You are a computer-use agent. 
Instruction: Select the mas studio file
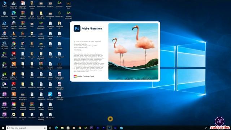(x=32, y=116)
